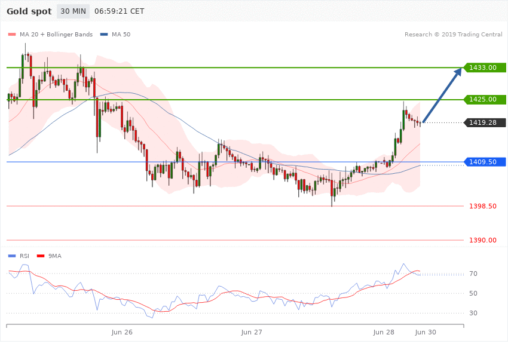Click the RSI 70 level label
The width and height of the screenshot is (508, 344).
coord(473,274)
